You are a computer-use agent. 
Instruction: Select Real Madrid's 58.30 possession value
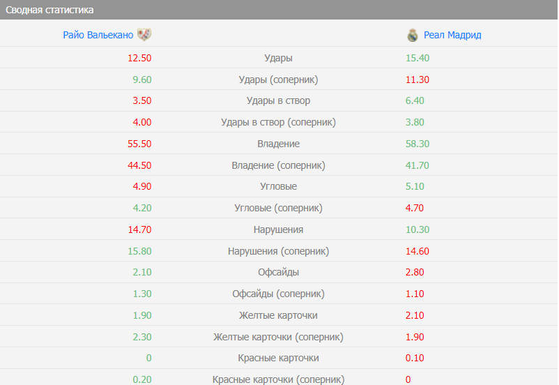[x=417, y=144]
